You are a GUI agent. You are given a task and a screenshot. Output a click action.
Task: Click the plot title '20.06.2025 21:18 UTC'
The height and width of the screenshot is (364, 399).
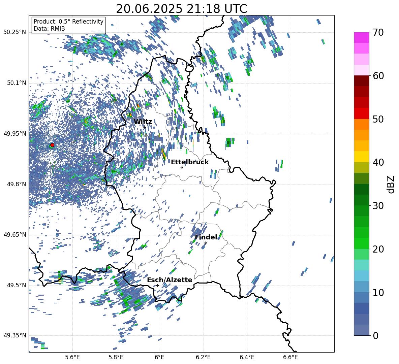[181, 9]
